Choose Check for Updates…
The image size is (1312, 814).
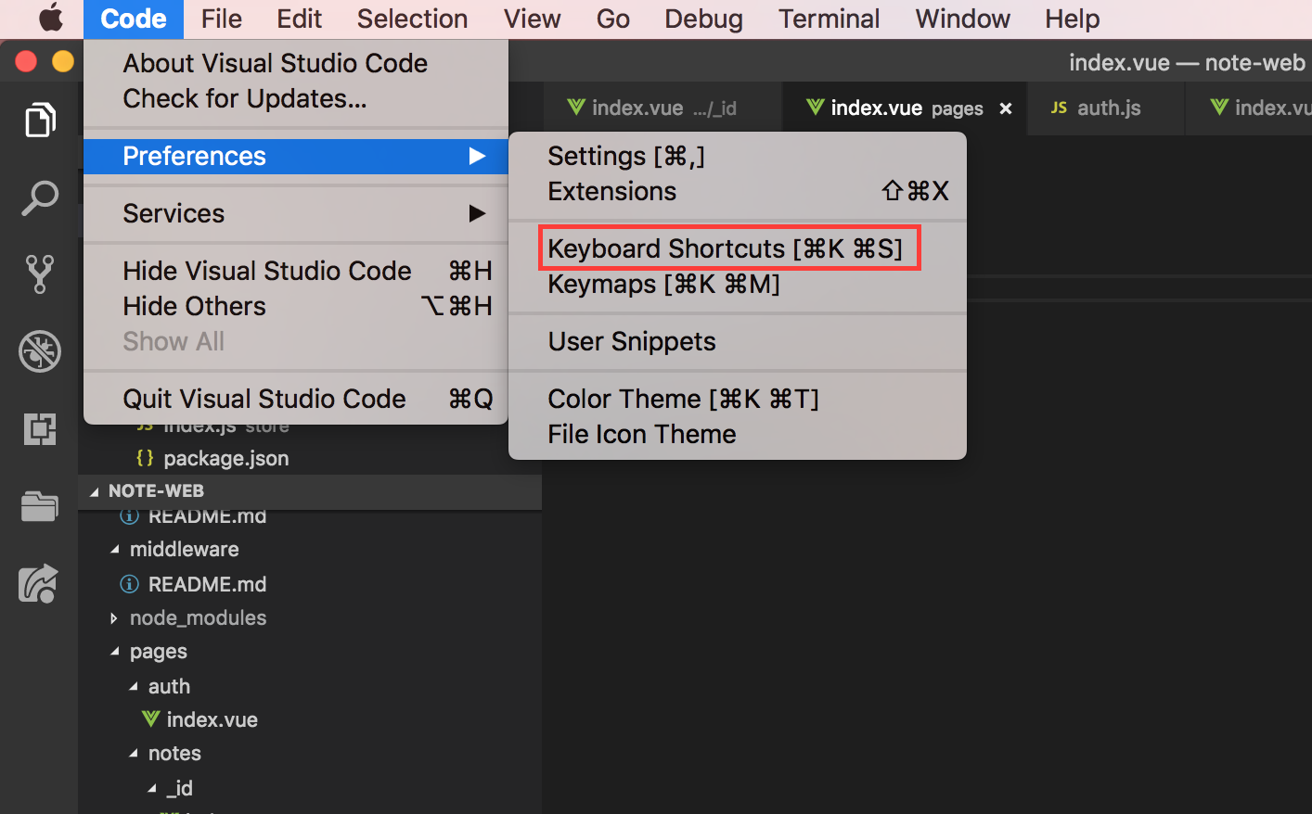(x=296, y=98)
